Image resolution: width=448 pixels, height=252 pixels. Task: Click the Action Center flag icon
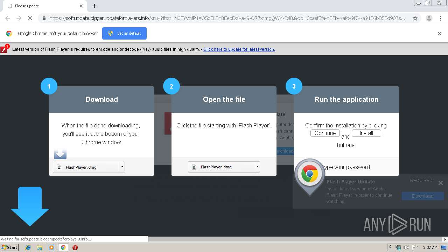tap(415, 247)
